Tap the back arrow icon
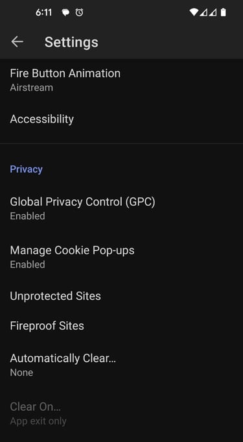Image resolution: width=243 pixels, height=442 pixels. pyautogui.click(x=17, y=42)
